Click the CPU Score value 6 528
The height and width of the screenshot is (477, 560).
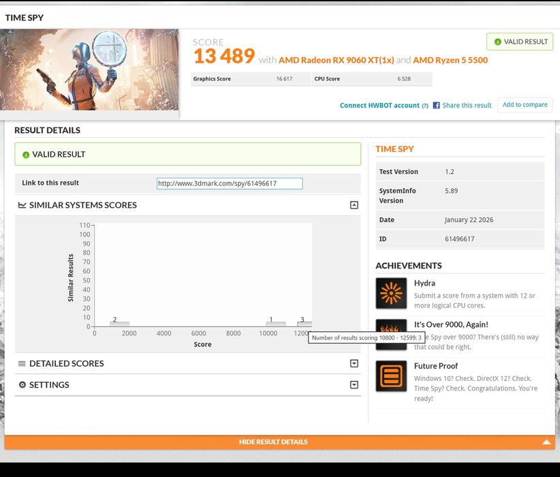click(404, 79)
